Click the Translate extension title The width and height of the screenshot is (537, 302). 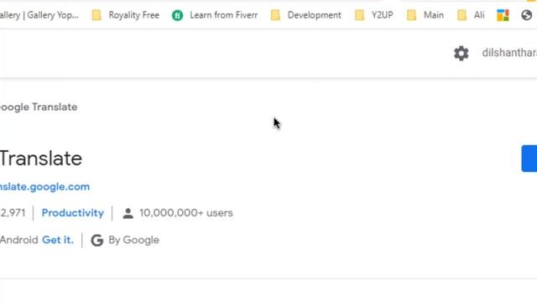[x=41, y=159]
